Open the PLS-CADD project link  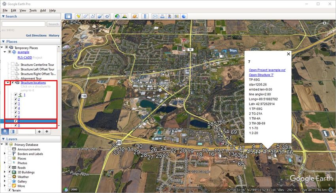[x=25, y=58]
